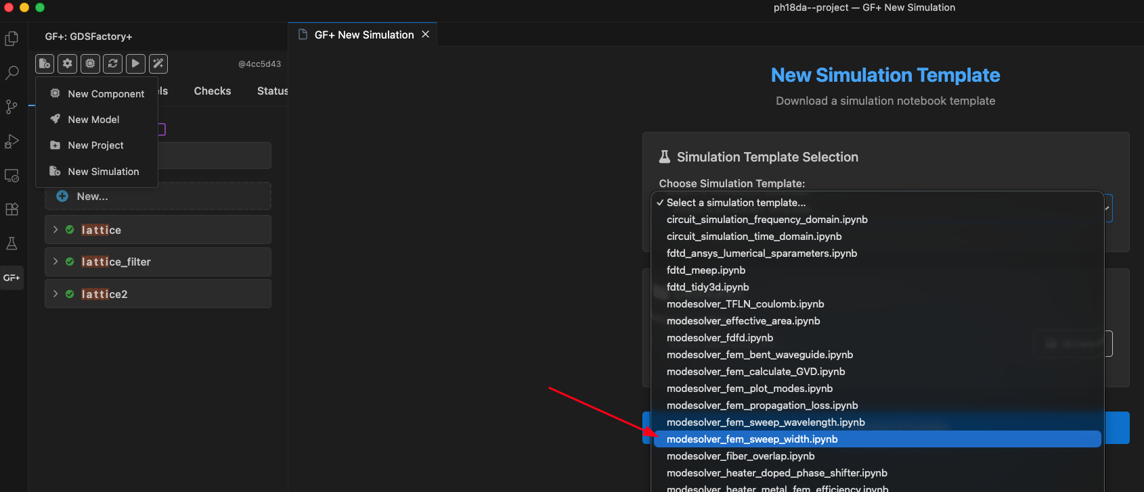Open the Testing flask view
Screen dimensions: 1144x492
point(12,243)
